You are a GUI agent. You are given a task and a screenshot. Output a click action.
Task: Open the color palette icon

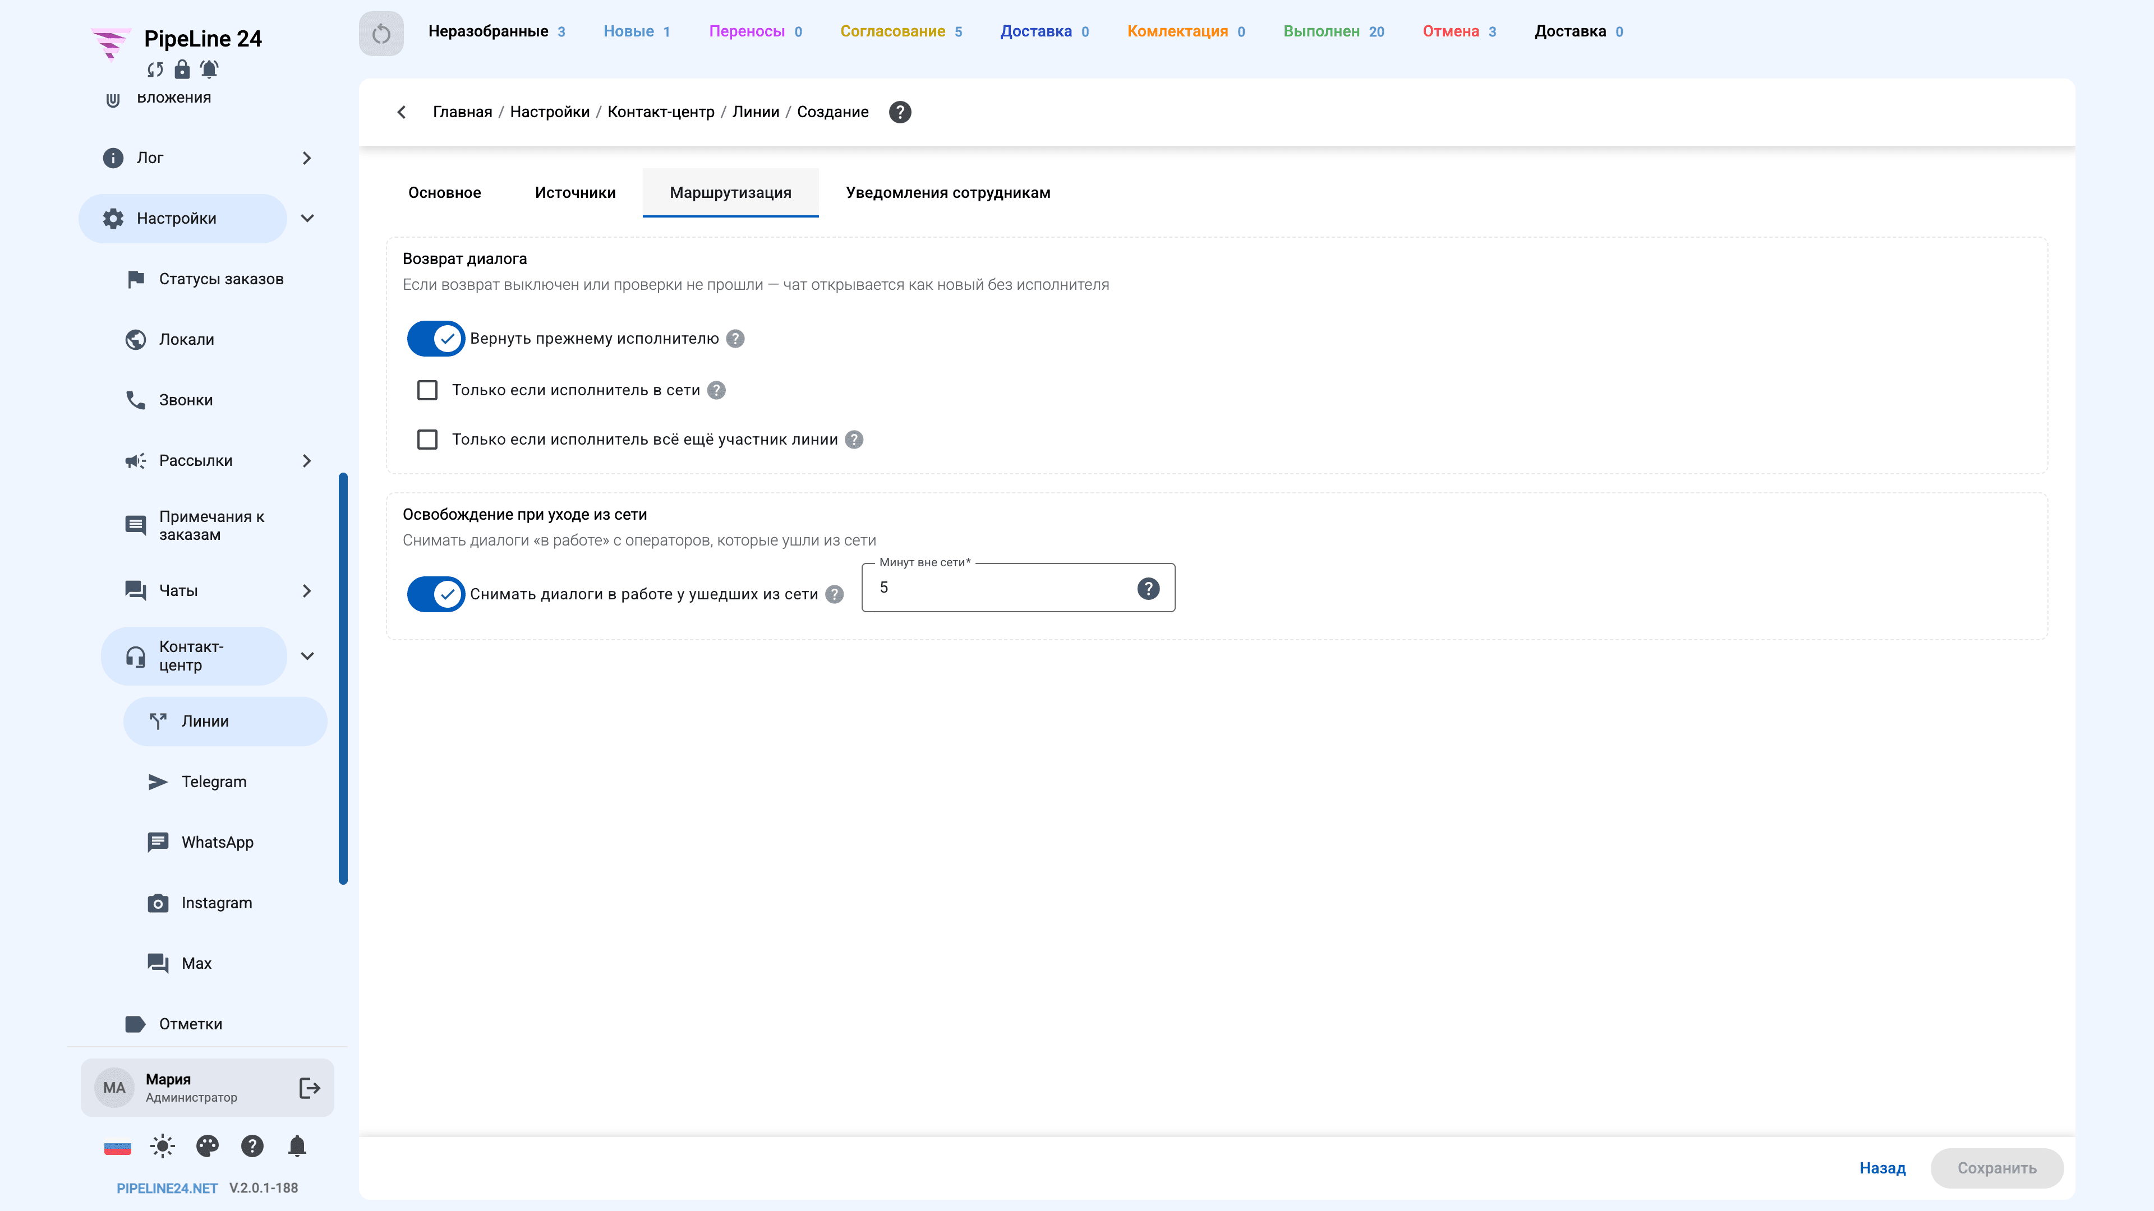(x=208, y=1146)
